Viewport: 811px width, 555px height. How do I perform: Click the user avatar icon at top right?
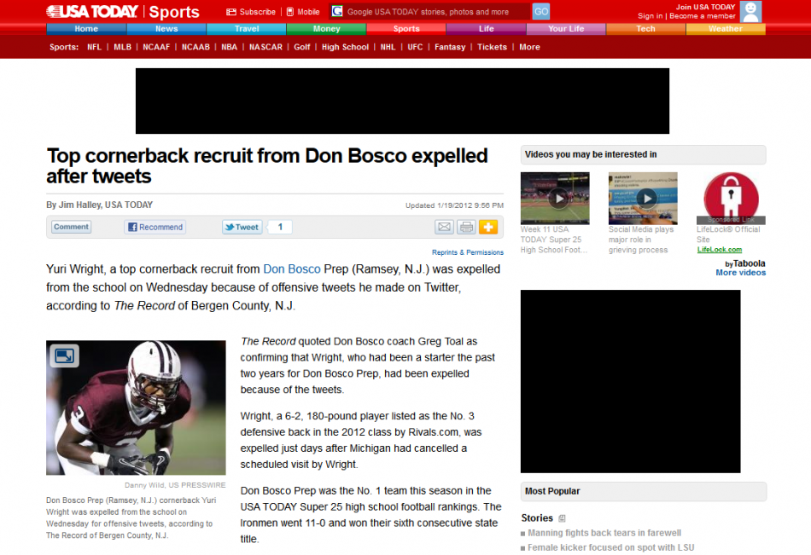750,11
